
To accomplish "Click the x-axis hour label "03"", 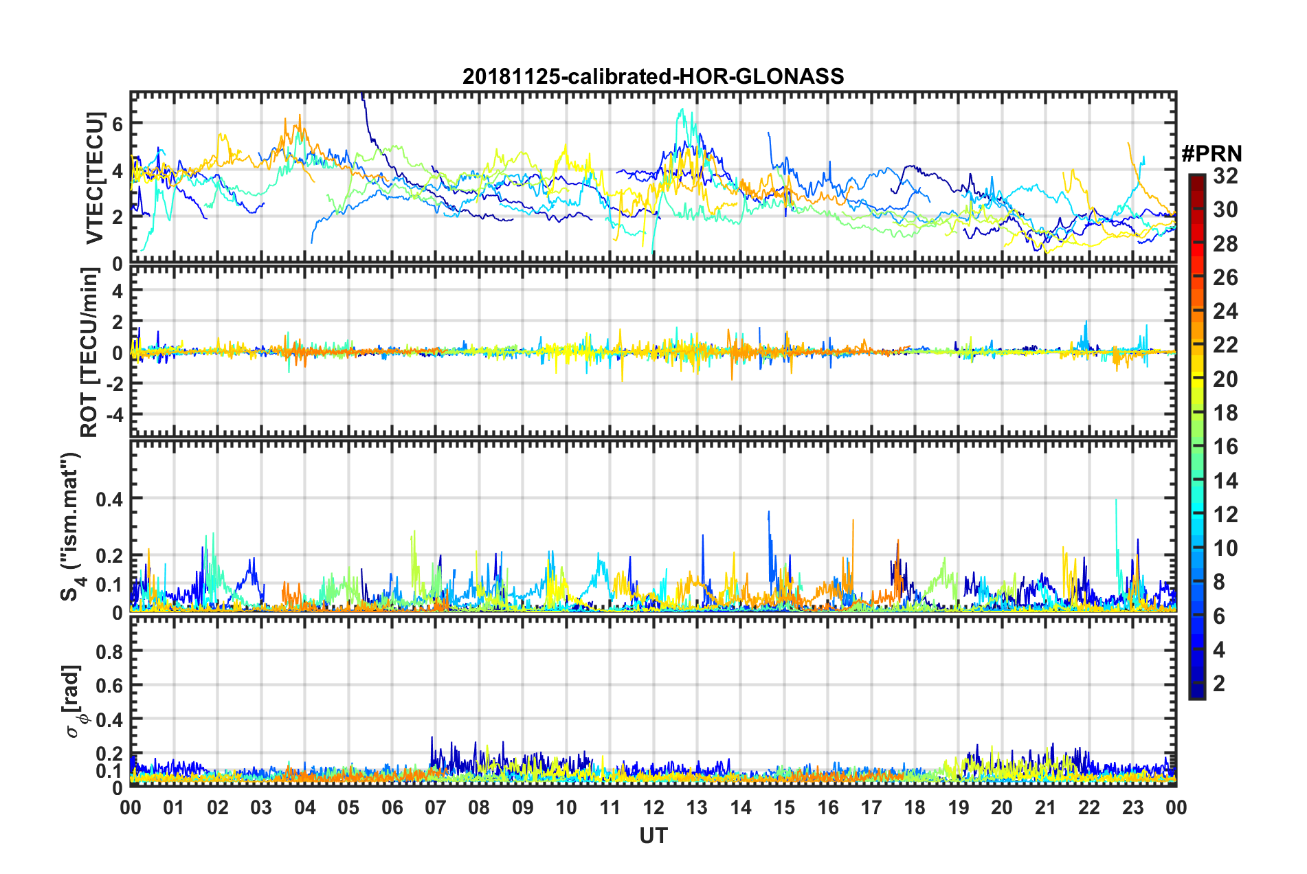I will 261,807.
